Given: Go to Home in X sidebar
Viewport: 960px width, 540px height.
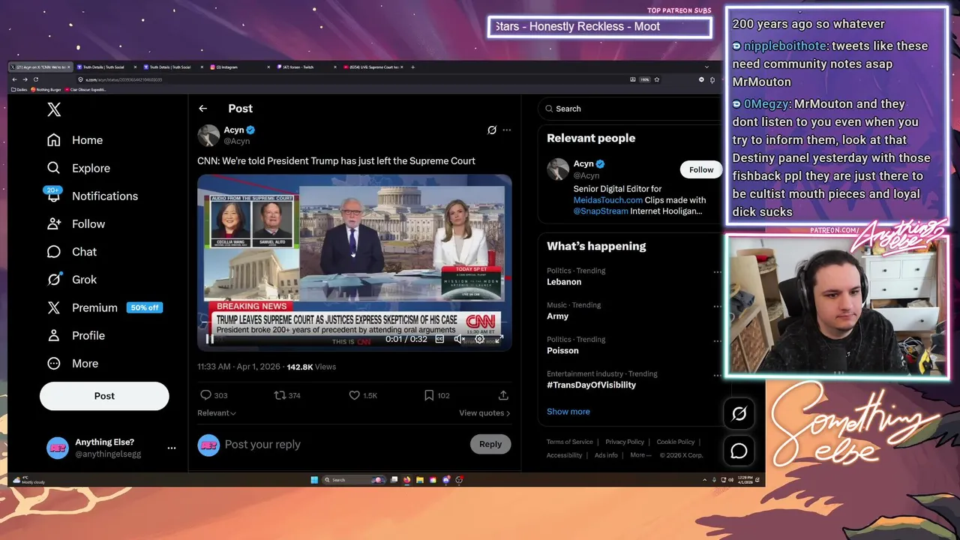Looking at the screenshot, I should click(75, 140).
